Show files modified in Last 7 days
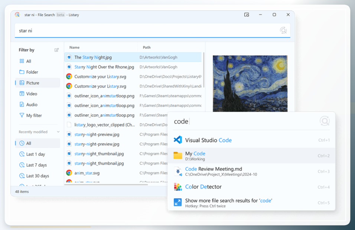Viewport: 355px width, 230px height. pos(38,165)
